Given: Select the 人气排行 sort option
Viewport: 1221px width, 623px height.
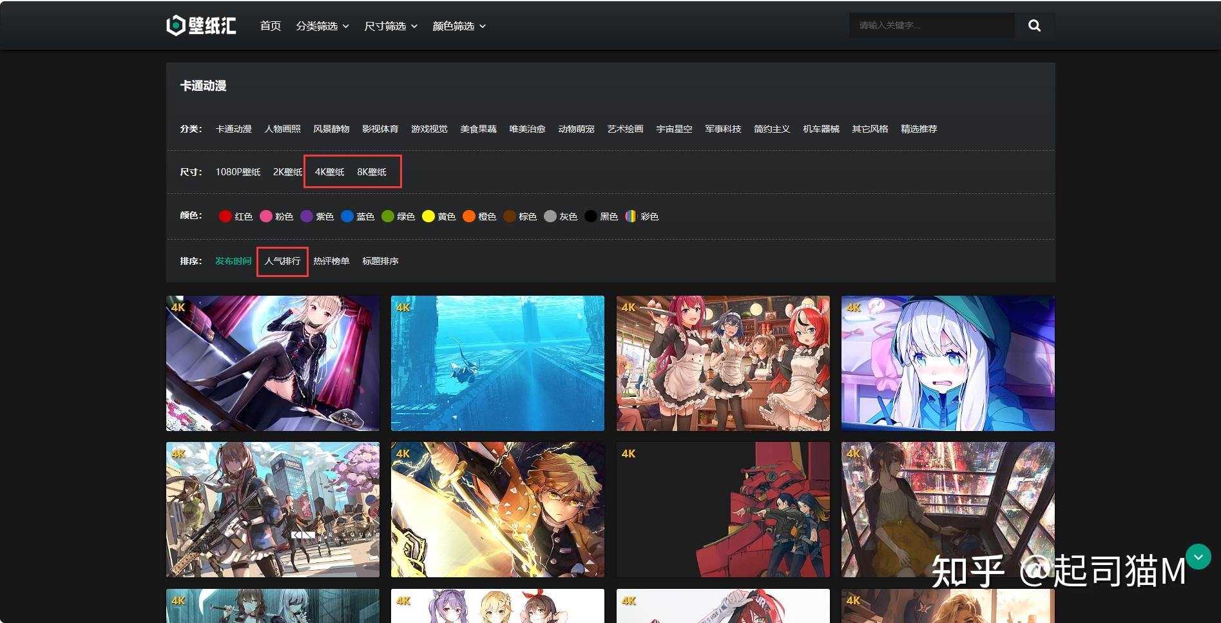Looking at the screenshot, I should (x=282, y=261).
